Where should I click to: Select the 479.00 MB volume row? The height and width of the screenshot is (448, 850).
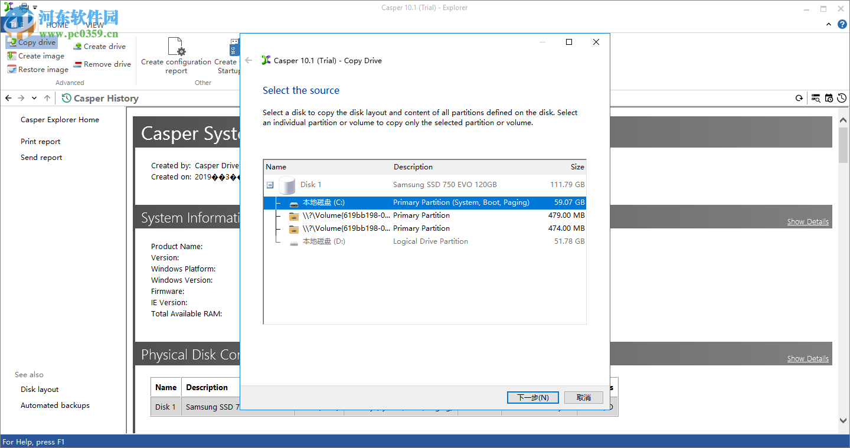(x=425, y=215)
